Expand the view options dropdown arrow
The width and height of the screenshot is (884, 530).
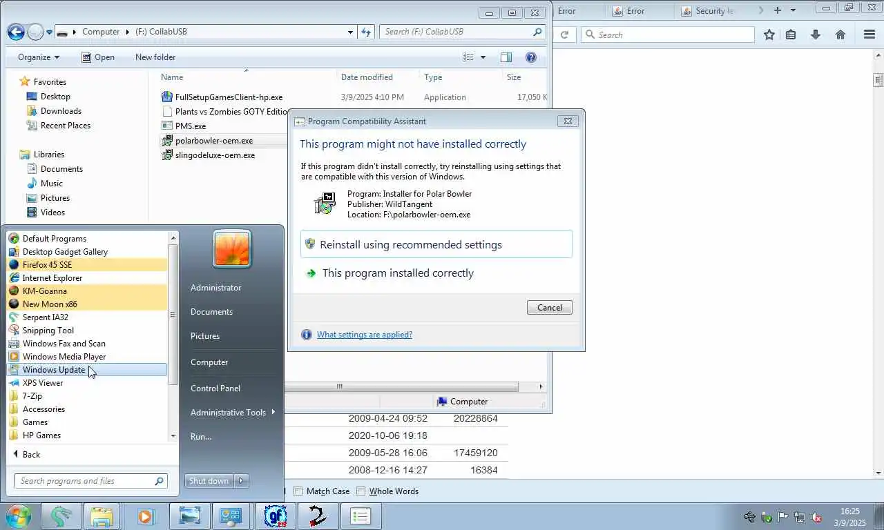483,57
